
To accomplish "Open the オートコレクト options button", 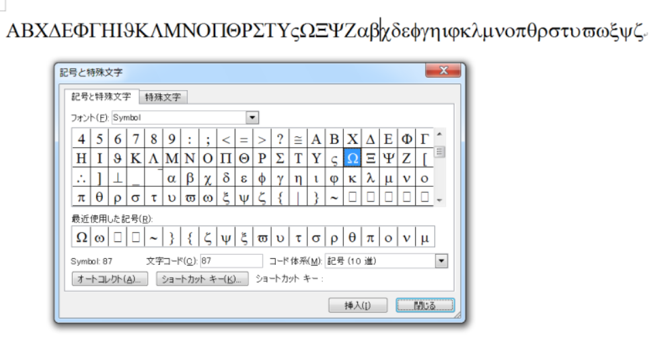I will click(110, 279).
